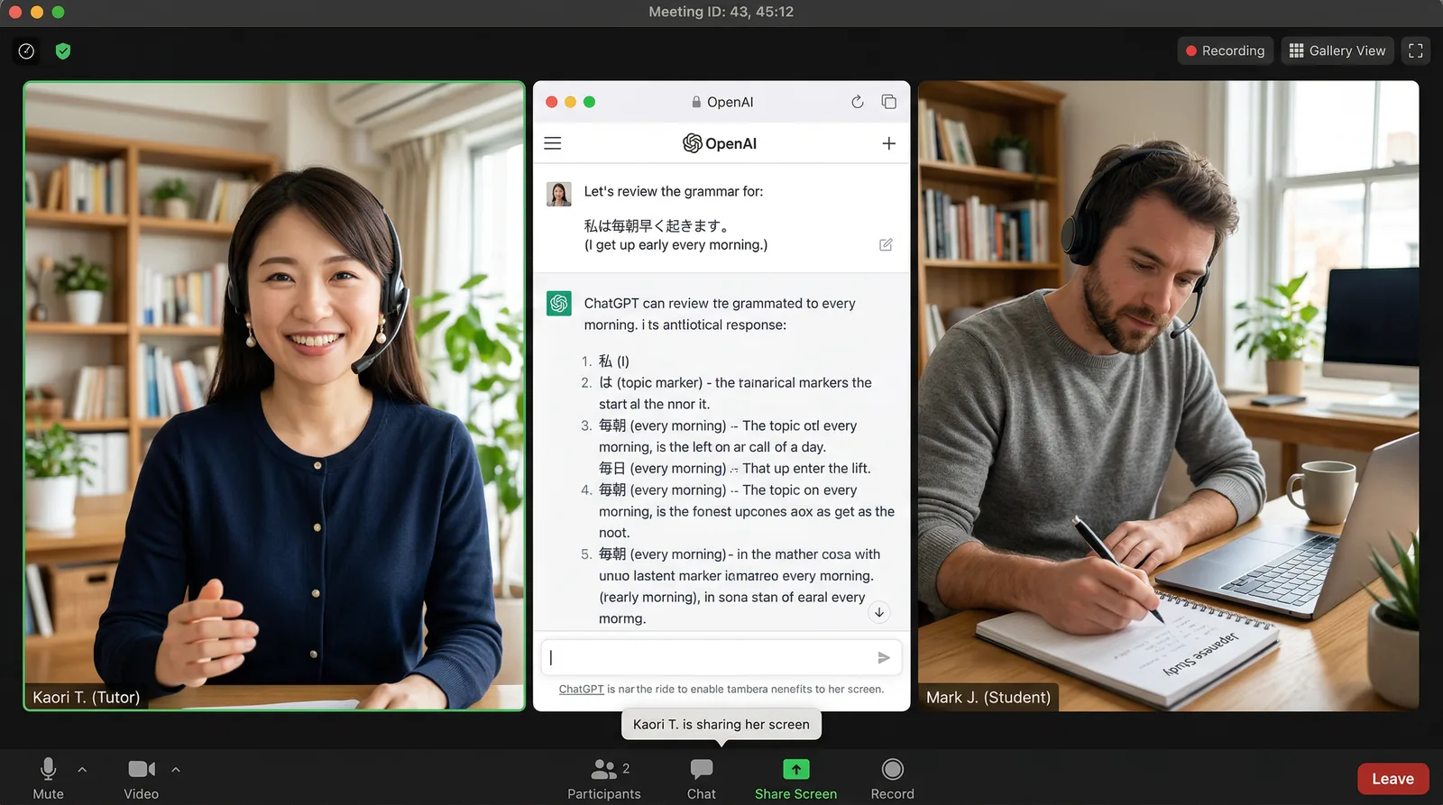This screenshot has height=805, width=1443.
Task: Mute the microphone
Action: click(49, 778)
